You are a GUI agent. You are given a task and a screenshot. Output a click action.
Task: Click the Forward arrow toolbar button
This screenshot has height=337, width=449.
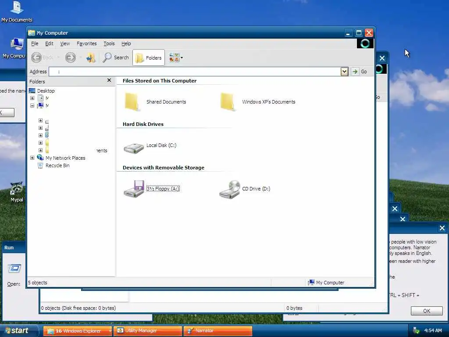(71, 57)
